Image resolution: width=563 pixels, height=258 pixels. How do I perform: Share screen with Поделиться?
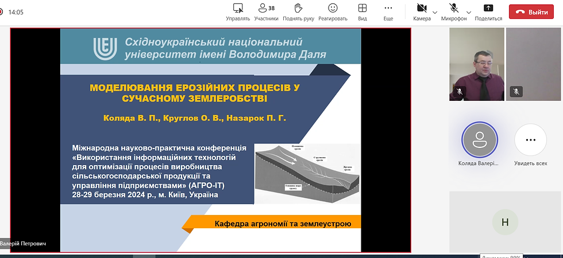pos(488,12)
